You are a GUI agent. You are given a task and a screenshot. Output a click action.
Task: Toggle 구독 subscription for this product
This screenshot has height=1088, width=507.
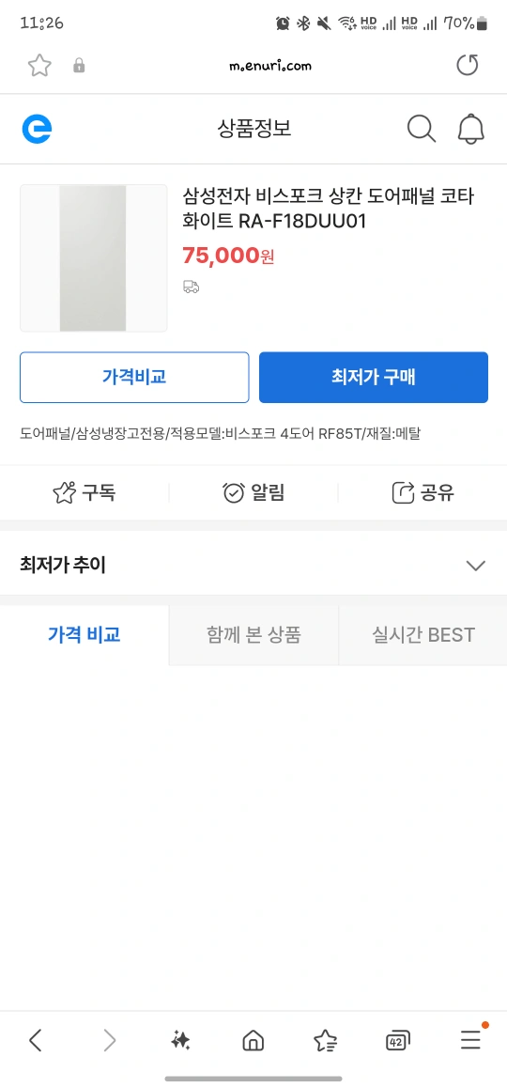click(84, 493)
